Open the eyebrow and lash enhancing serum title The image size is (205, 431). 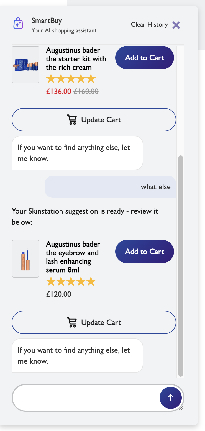point(73,257)
